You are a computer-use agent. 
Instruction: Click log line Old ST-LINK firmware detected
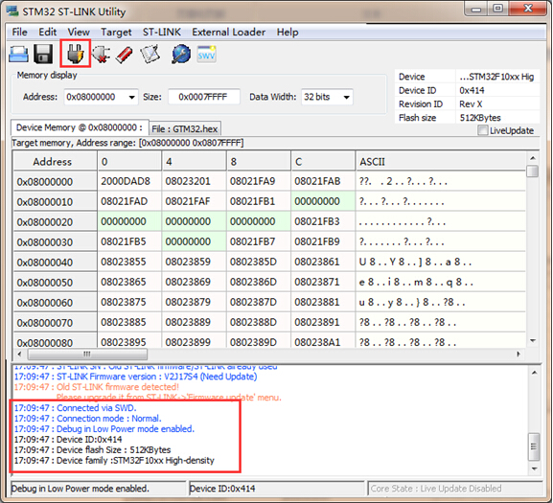tap(97, 387)
